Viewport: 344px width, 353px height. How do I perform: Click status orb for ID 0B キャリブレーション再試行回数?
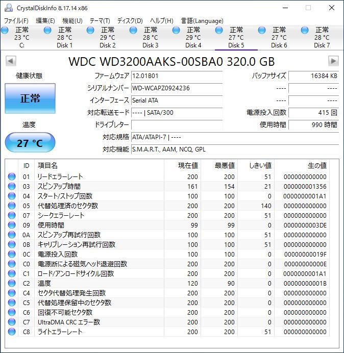click(x=12, y=244)
